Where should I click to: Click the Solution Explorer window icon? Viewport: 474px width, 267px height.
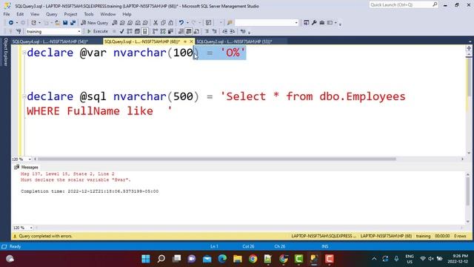coord(306,23)
